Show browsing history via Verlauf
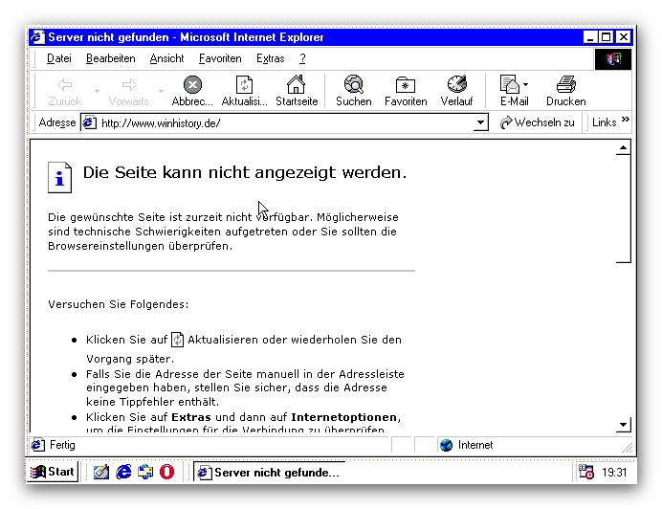The image size is (662, 509). click(456, 86)
